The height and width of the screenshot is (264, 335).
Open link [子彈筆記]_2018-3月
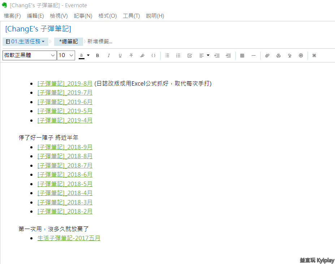pyautogui.click(x=65, y=202)
